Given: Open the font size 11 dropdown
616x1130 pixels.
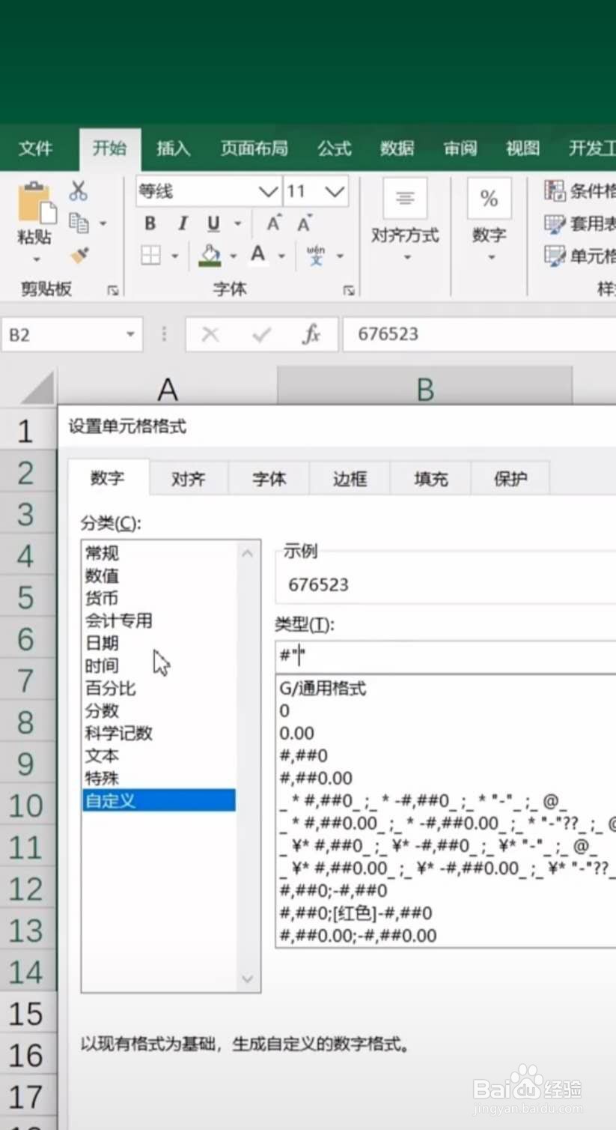Looking at the screenshot, I should click(x=335, y=192).
